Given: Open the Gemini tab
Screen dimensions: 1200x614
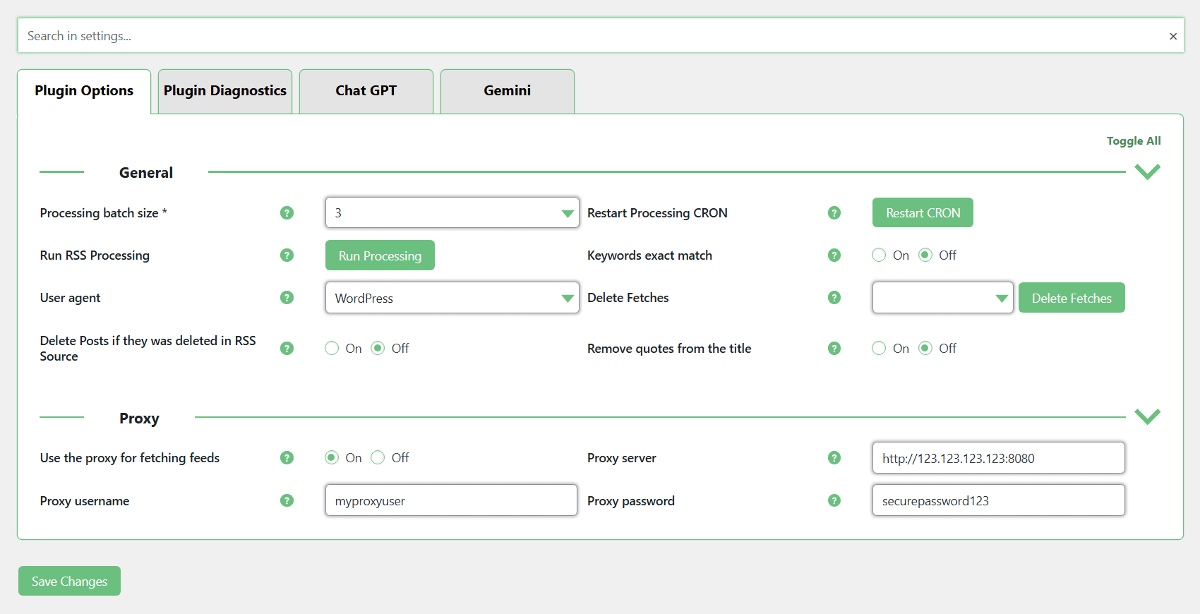Looking at the screenshot, I should [507, 91].
